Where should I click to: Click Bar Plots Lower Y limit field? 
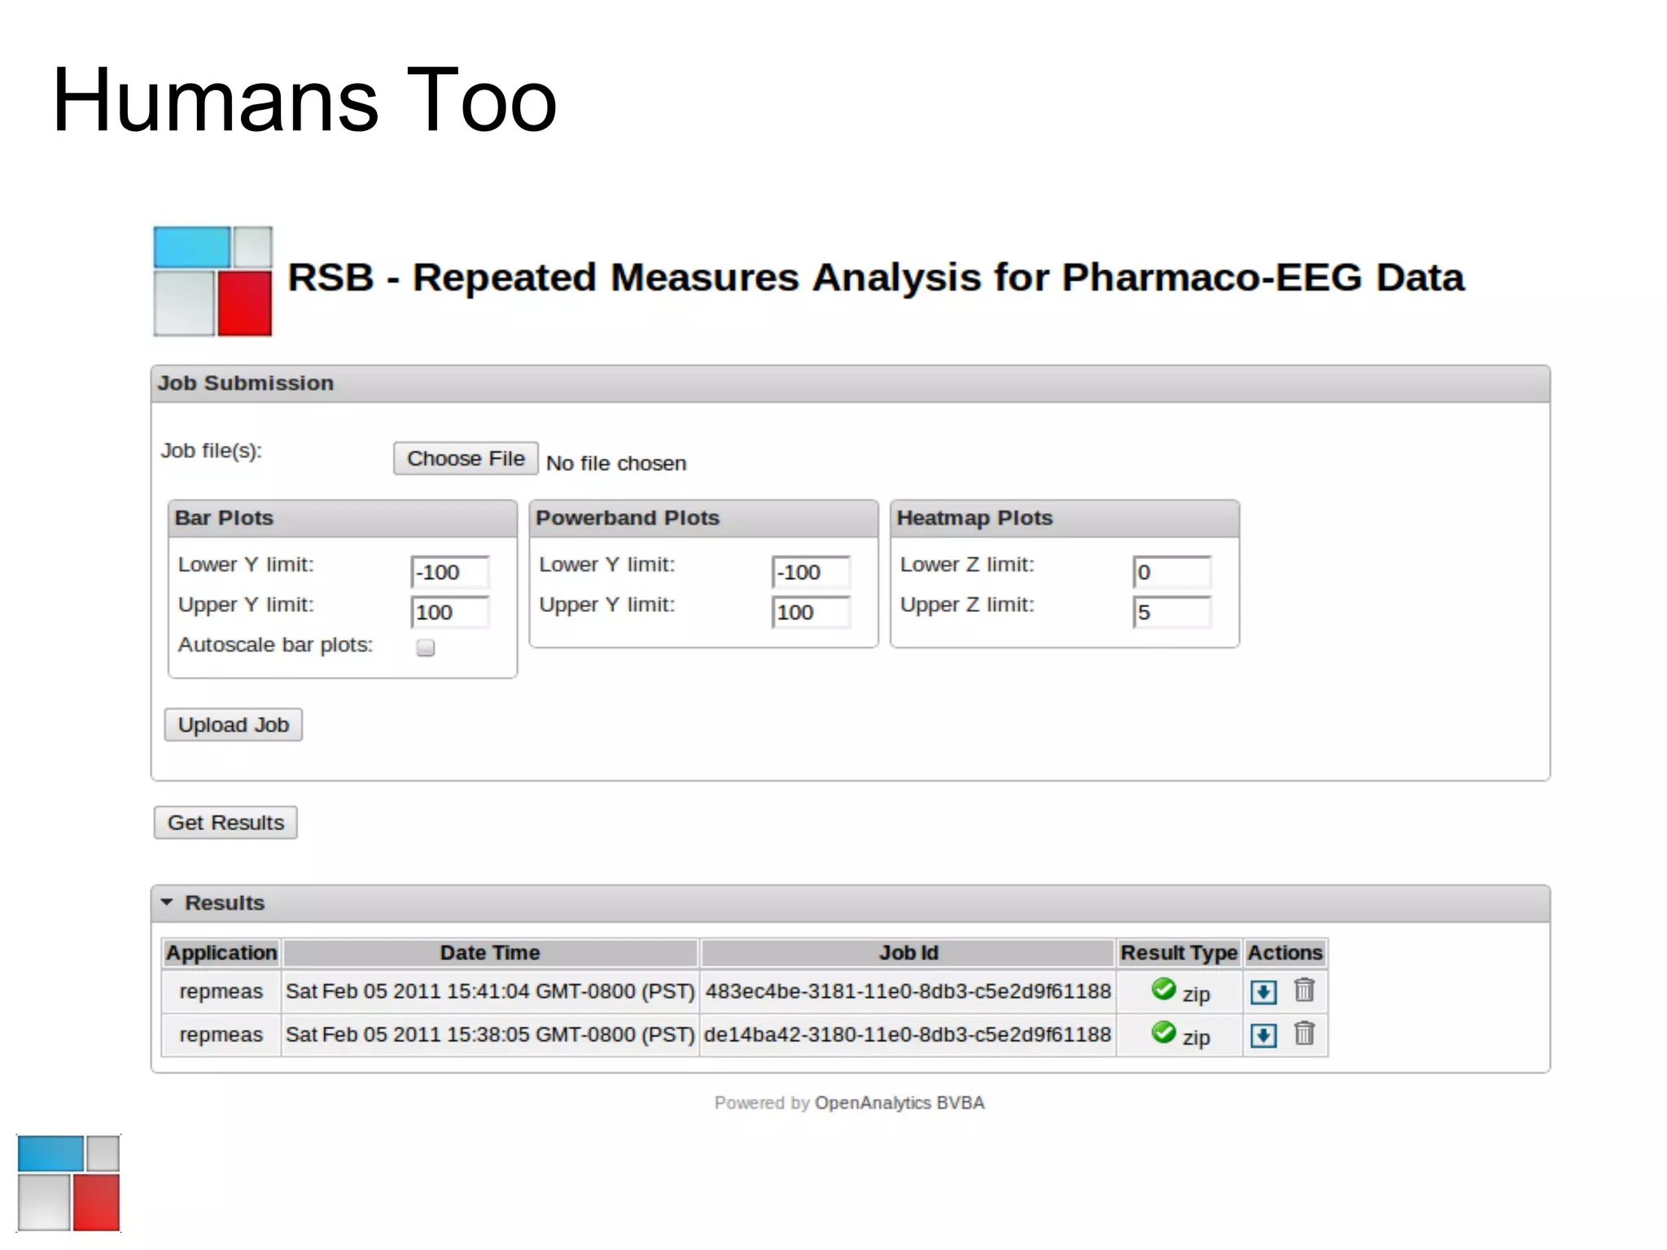[449, 572]
